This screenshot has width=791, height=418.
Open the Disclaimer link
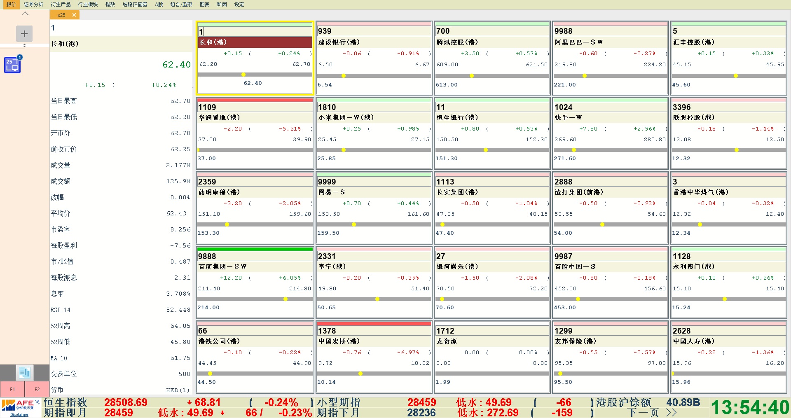(x=19, y=415)
